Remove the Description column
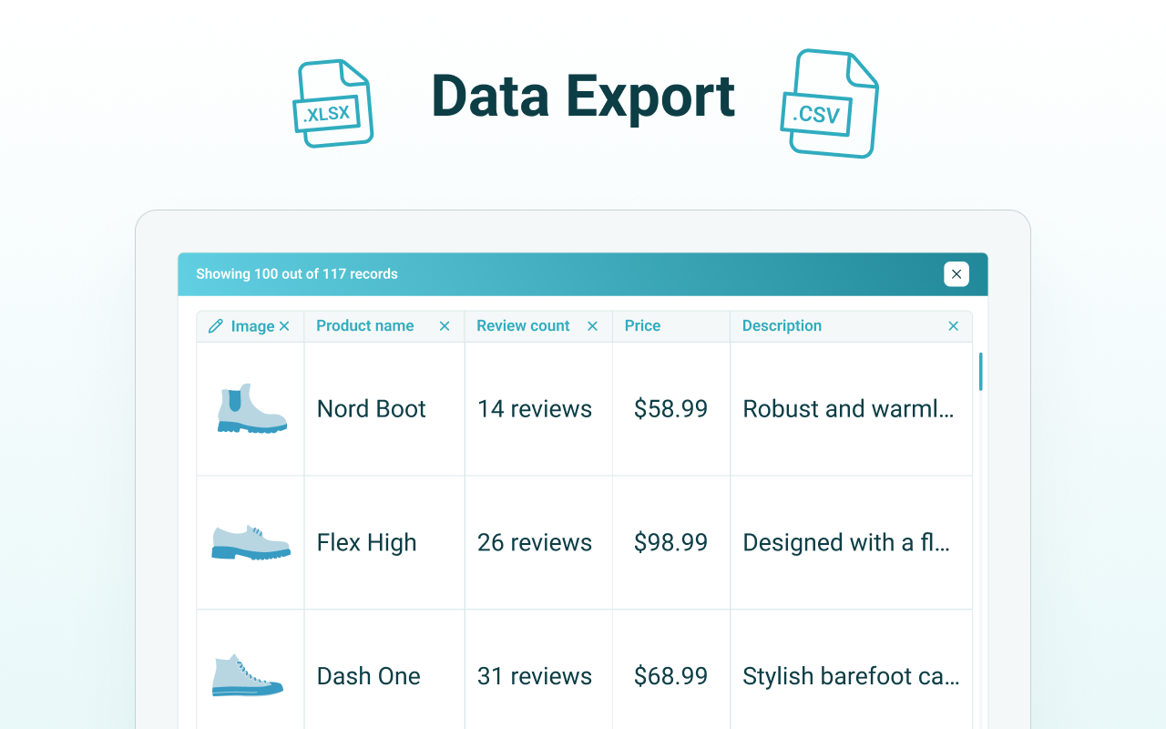This screenshot has height=729, width=1166. click(953, 326)
